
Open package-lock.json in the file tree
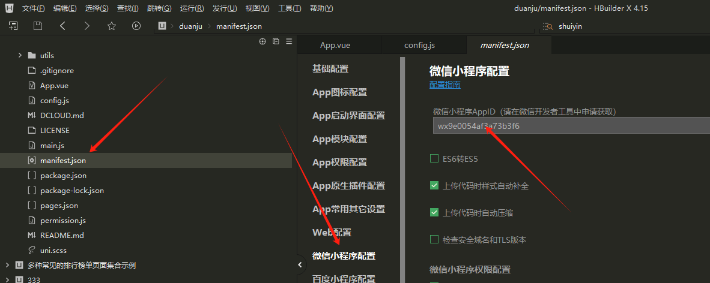pos(72,190)
